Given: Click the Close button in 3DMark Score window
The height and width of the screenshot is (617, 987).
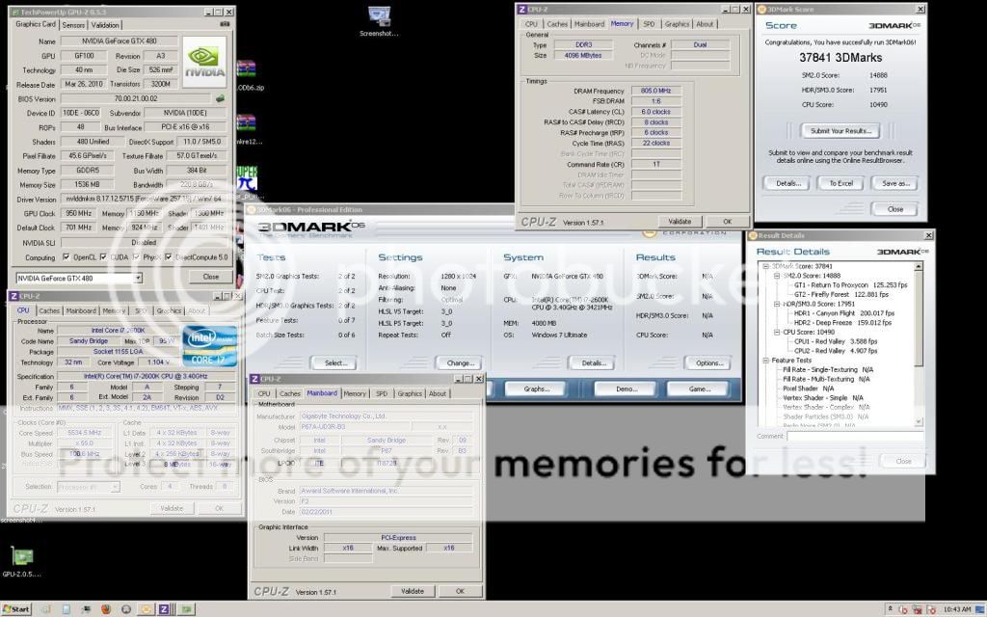Looking at the screenshot, I should (x=895, y=209).
